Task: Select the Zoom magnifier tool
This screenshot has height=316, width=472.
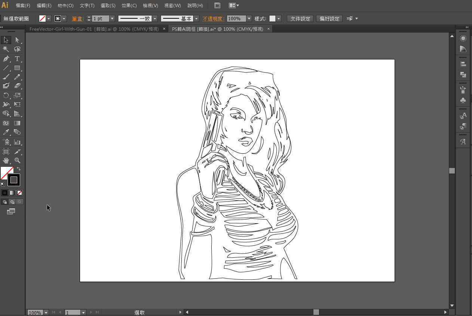Action: click(x=17, y=160)
